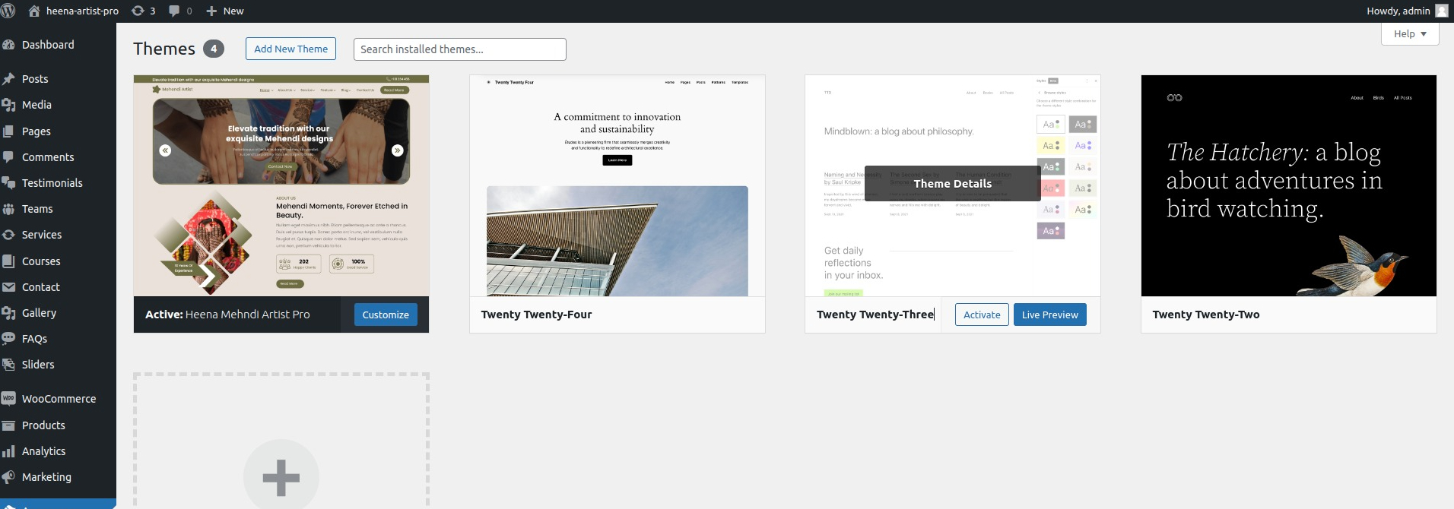This screenshot has width=1454, height=509.
Task: Open the Twenty Twenty-Two theme screenshot
Action: point(1289,185)
